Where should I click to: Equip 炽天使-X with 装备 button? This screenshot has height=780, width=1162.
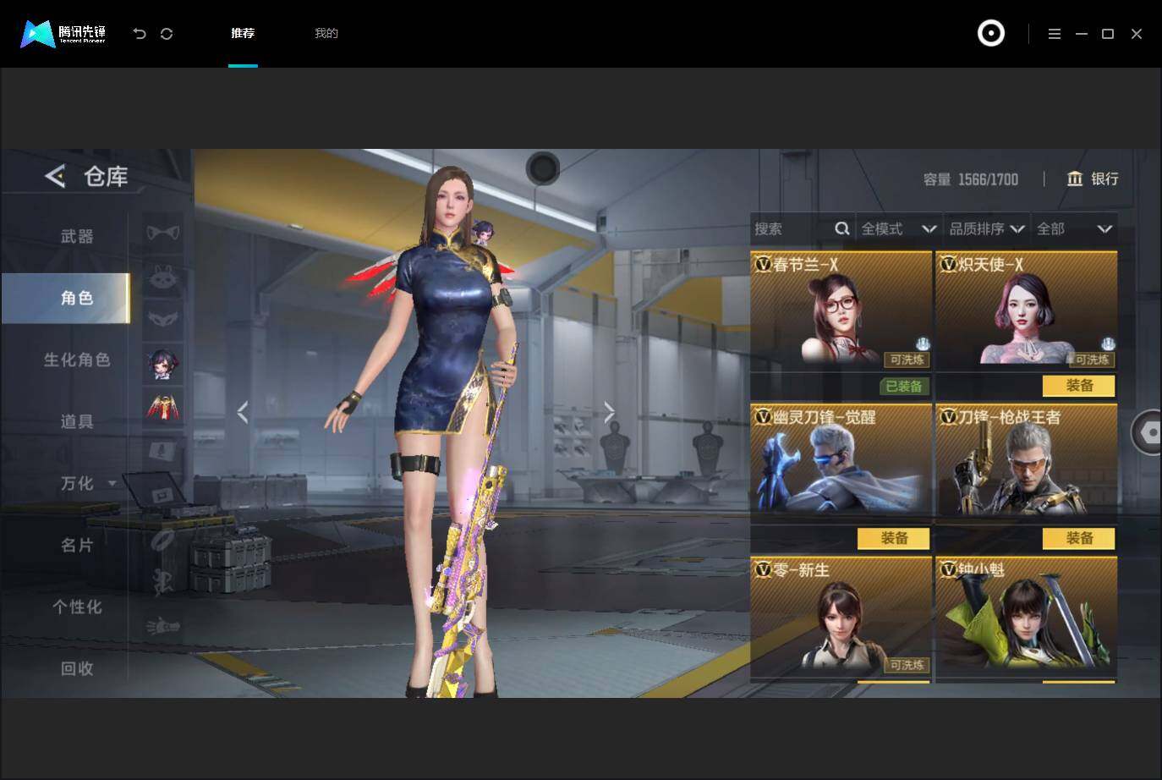(x=1079, y=386)
